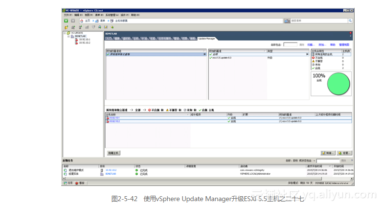Viewport: 382px width, 206px height.
Task: Open the 文件 (File) menu
Action: 68,15
